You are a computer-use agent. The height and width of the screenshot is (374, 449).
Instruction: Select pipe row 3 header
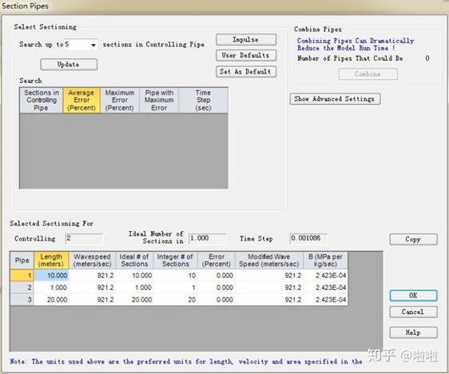[x=22, y=300]
